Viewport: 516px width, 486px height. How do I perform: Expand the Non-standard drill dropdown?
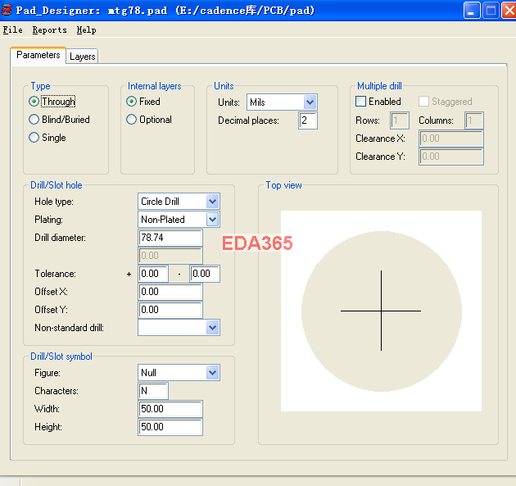coord(212,328)
